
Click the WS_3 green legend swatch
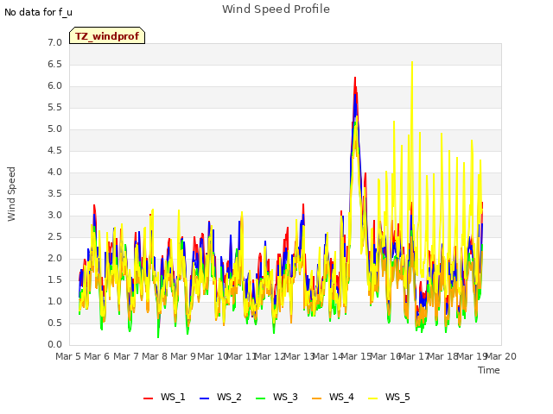tap(260, 398)
